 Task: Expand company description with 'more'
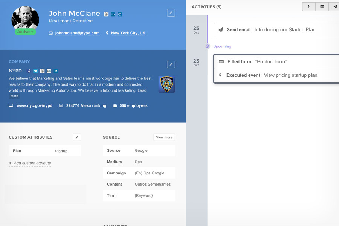(x=14, y=96)
